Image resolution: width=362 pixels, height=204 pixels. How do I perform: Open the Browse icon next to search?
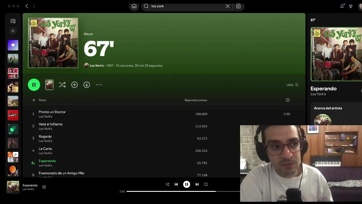[x=238, y=6]
